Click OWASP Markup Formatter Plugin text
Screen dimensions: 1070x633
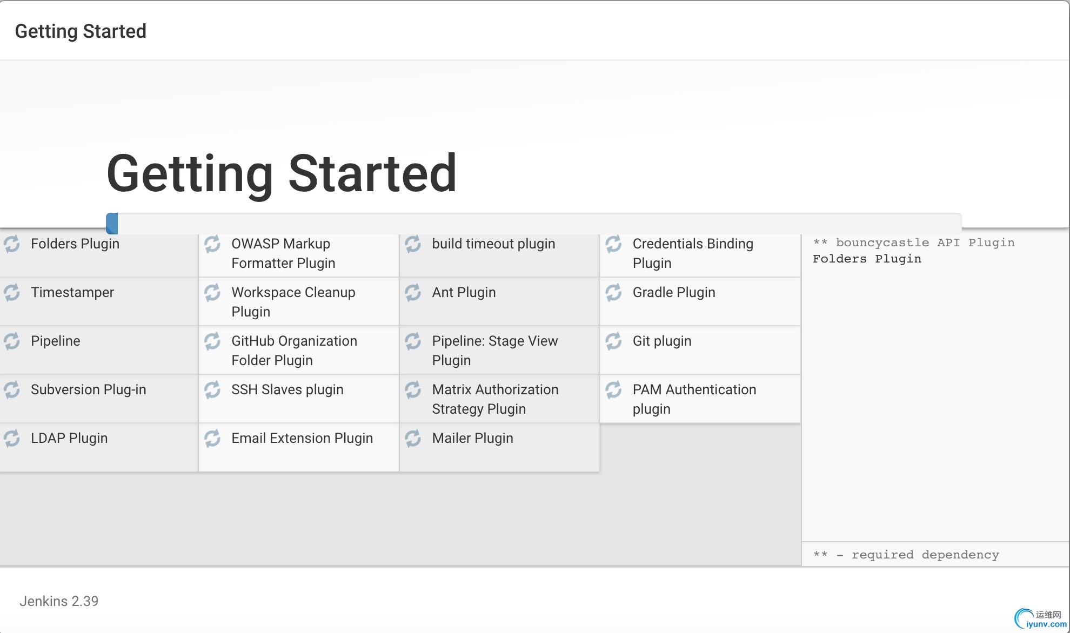(284, 253)
